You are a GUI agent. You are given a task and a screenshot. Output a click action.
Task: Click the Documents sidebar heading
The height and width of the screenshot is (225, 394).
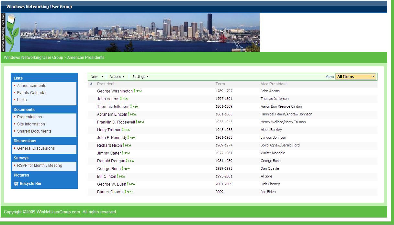point(24,110)
